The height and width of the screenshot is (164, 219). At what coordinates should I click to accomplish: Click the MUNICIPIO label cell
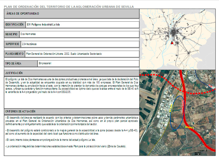pos(11,34)
